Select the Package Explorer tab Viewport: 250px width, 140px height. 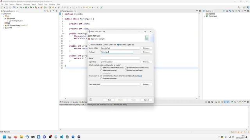(9, 11)
